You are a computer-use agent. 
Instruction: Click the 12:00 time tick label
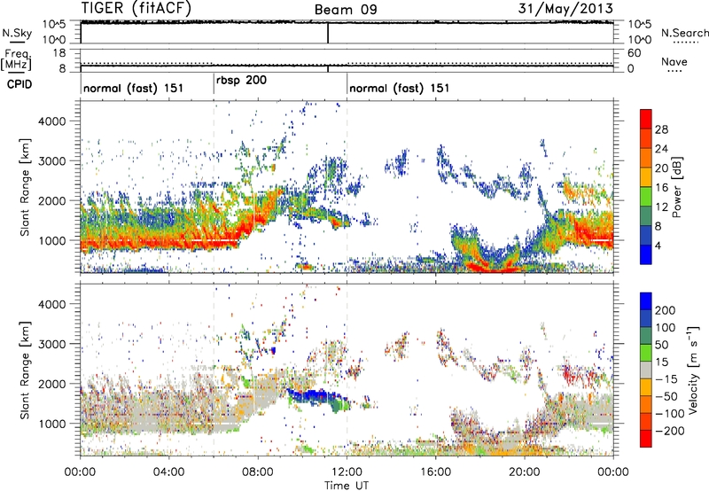(347, 472)
